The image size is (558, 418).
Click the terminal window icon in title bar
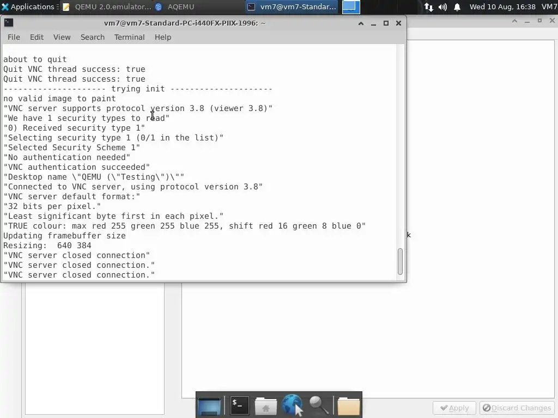pos(9,23)
